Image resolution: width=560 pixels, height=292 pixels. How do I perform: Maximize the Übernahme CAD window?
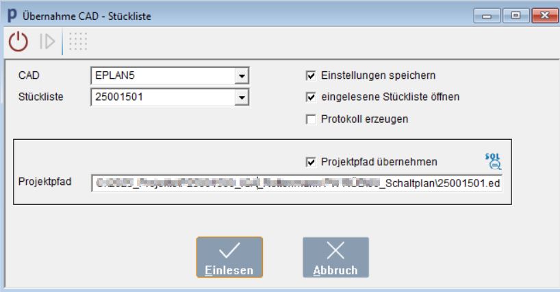[x=516, y=16]
